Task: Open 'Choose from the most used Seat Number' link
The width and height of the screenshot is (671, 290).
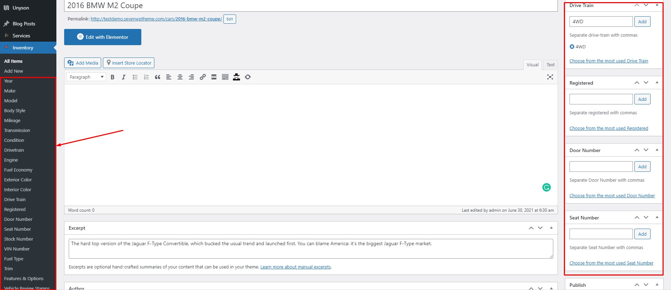Action: click(611, 263)
